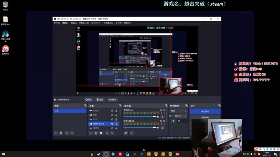
Task: Open 帮助(H) menu
Action: (127, 23)
